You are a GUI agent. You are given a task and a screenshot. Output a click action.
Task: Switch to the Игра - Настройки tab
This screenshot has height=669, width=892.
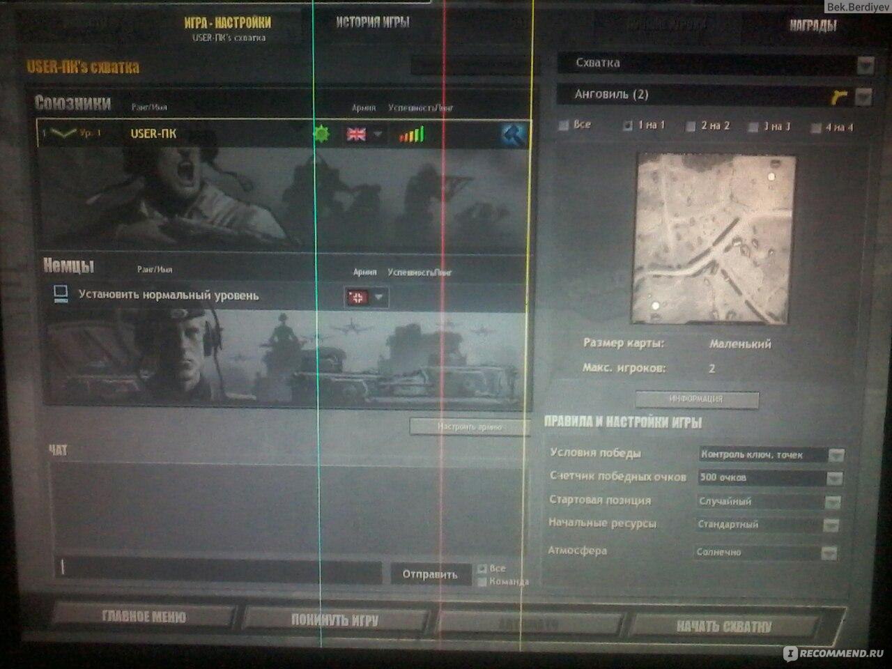(228, 28)
